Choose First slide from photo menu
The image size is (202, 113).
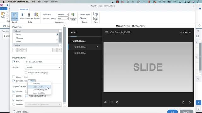[x=39, y=84]
